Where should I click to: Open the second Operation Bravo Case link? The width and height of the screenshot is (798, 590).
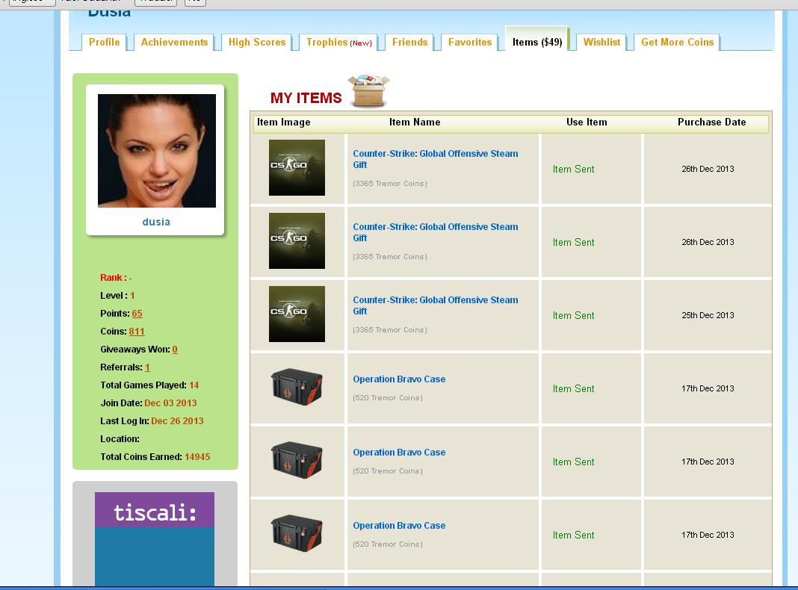[x=399, y=452]
